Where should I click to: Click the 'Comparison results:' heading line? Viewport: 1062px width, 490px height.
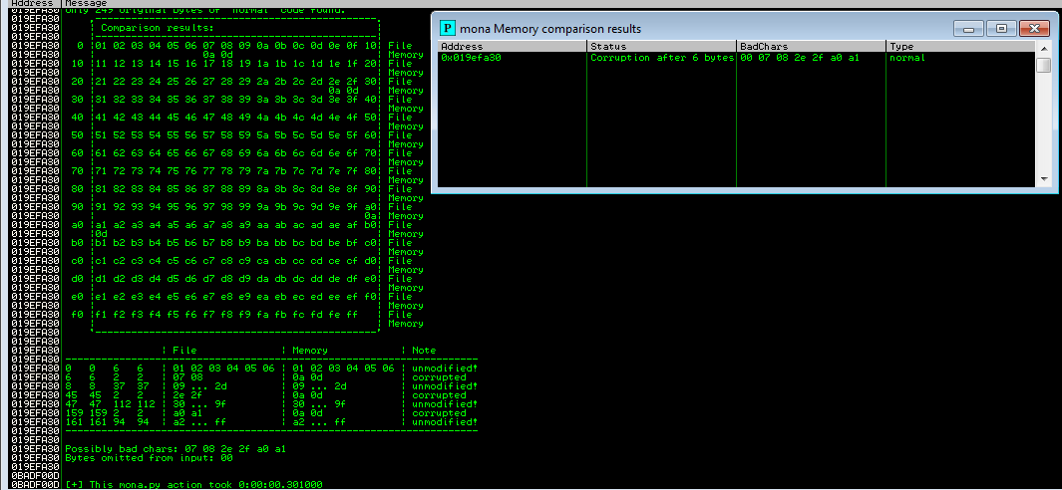point(158,28)
